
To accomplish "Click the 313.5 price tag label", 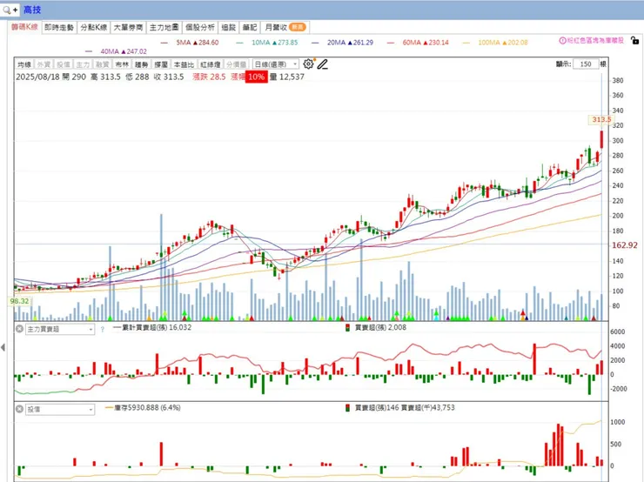I will (601, 119).
